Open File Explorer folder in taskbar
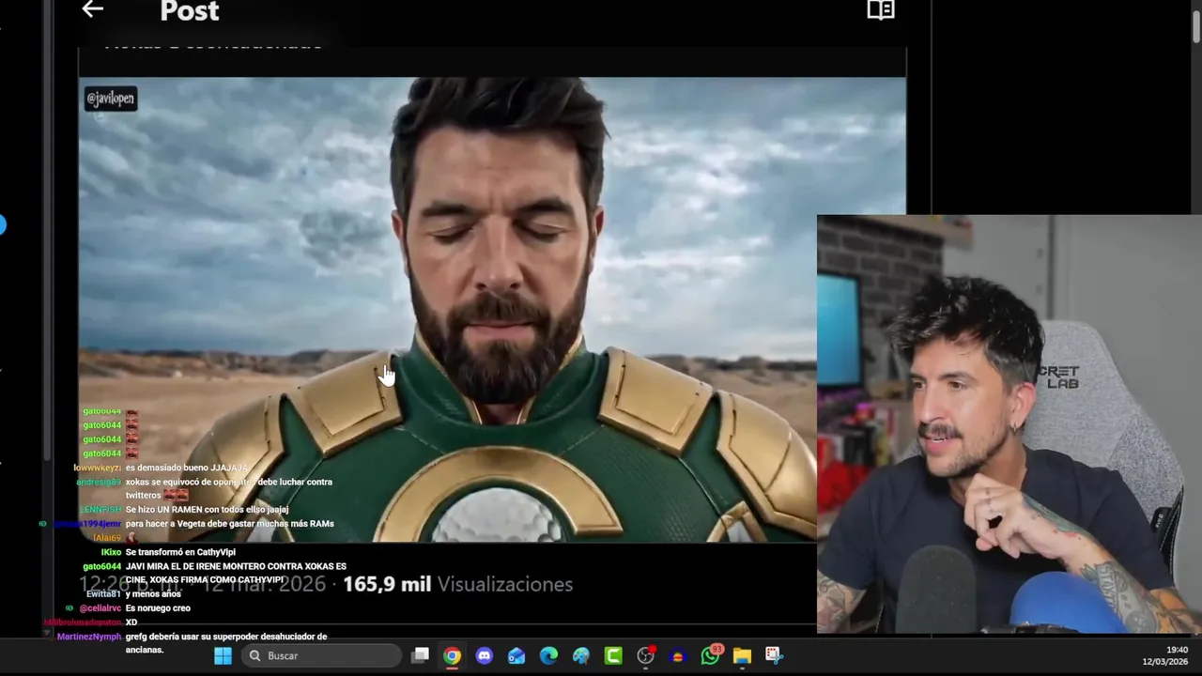1202x676 pixels. pyautogui.click(x=742, y=655)
